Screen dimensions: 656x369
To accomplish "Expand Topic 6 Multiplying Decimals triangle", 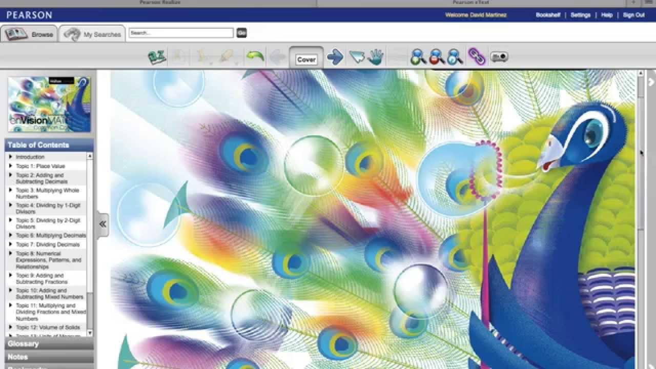I will click(x=10, y=235).
